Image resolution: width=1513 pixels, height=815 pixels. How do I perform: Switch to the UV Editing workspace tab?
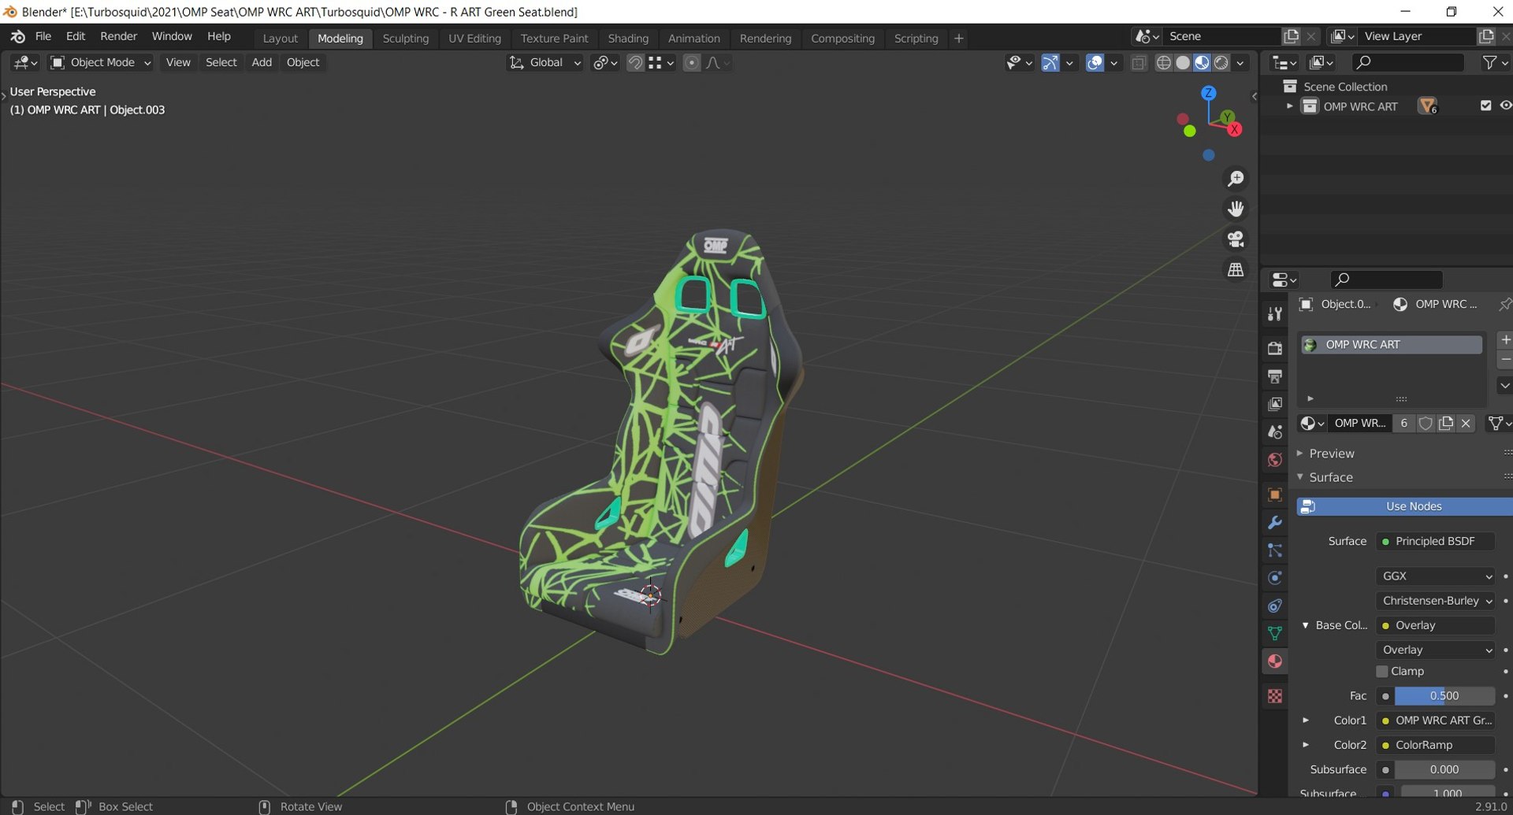coord(474,39)
